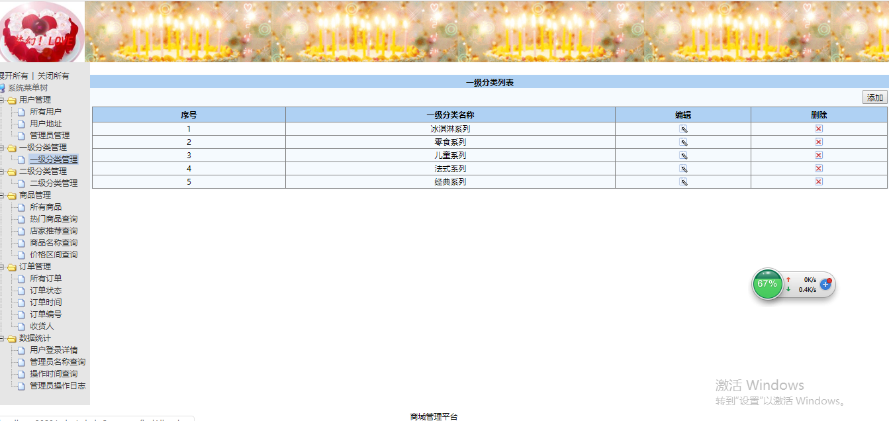Open 所有订单 in the menu tree
The image size is (889, 421).
pyautogui.click(x=46, y=279)
